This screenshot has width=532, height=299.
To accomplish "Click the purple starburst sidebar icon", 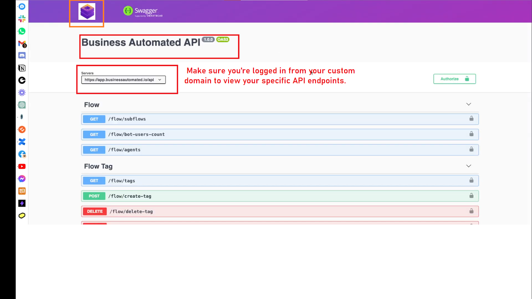I will 22,92.
